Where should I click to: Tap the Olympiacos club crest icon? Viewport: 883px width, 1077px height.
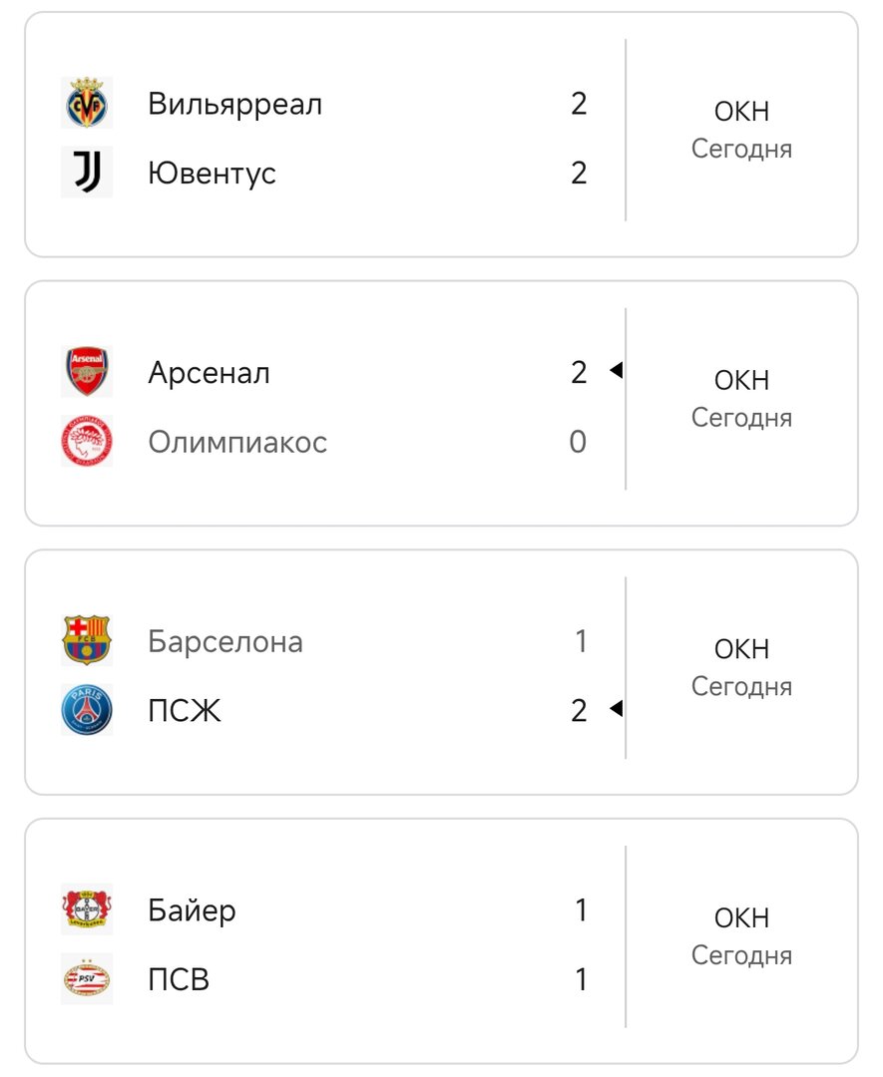point(87,442)
